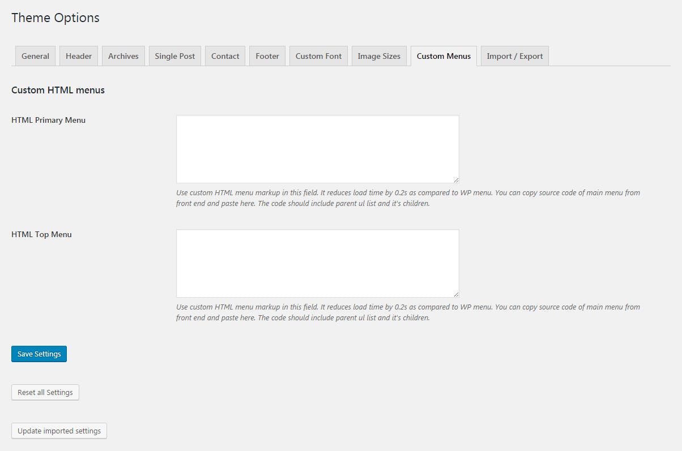Click the Reset all Settings button
The width and height of the screenshot is (682, 451).
coord(45,392)
